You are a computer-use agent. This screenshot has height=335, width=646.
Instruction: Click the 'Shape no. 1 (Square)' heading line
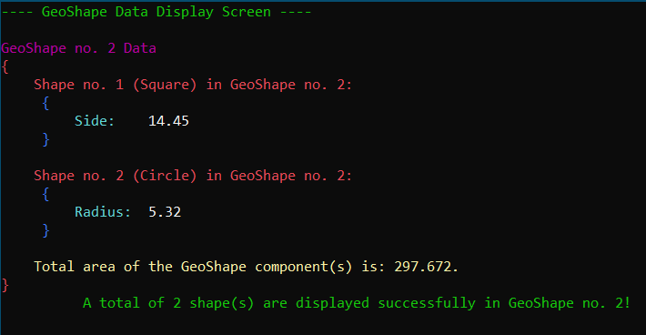(x=193, y=85)
